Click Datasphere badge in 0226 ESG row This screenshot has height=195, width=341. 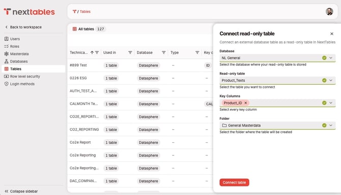pos(149,78)
